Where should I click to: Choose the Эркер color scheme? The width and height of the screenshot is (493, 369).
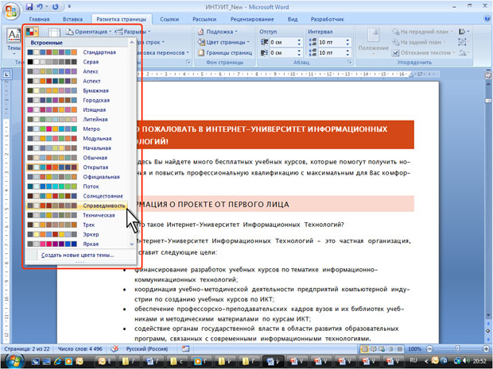click(77, 234)
